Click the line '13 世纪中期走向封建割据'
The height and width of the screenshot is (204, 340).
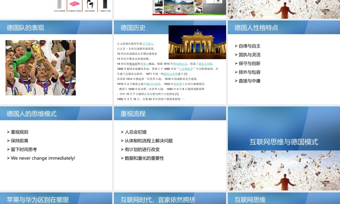coord(134,59)
